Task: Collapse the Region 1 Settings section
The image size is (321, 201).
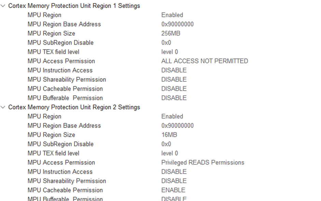Action: pos(3,6)
